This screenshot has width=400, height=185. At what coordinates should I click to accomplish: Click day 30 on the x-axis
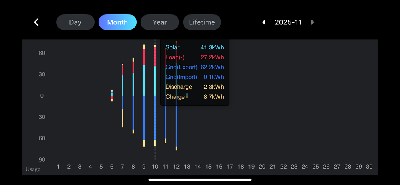tap(369, 167)
